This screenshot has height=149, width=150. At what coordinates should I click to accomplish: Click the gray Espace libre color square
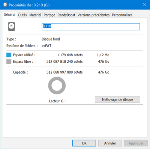tap(9, 62)
